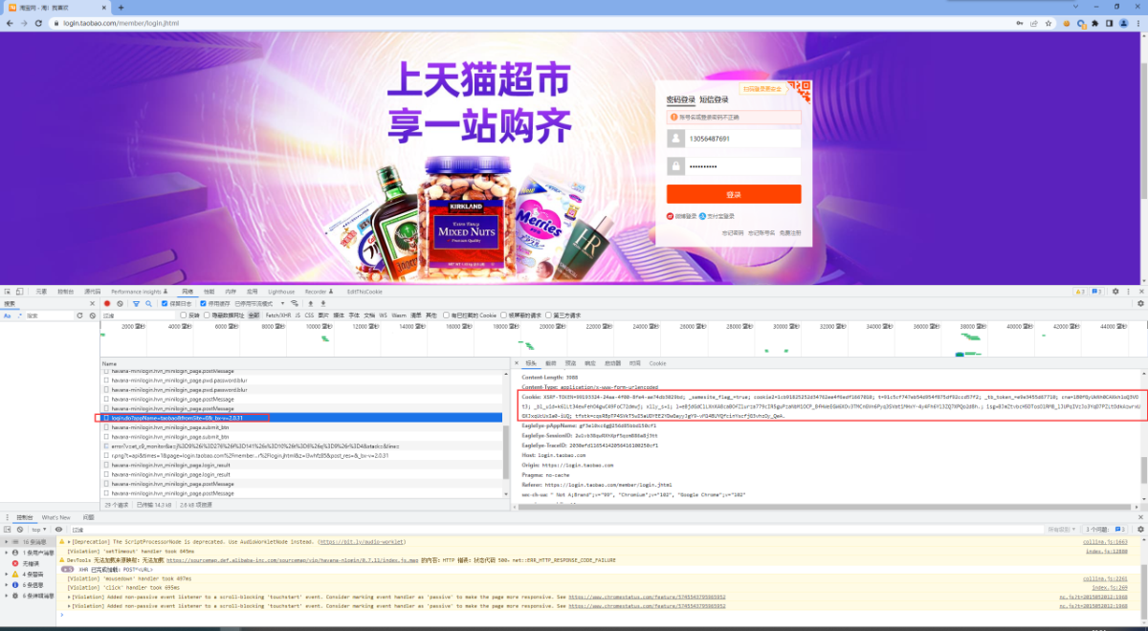Open the throttling mode dropdown
1148x631 pixels.
262,304
